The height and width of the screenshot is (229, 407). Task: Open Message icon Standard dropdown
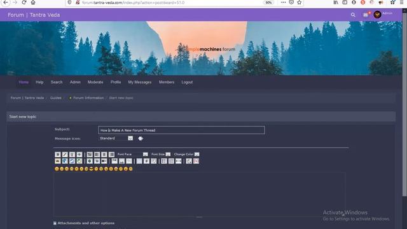tap(116, 139)
